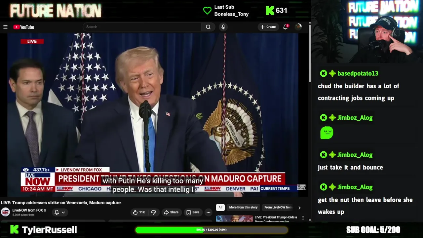
Task: Go to the YouTube home logo
Action: point(24,27)
